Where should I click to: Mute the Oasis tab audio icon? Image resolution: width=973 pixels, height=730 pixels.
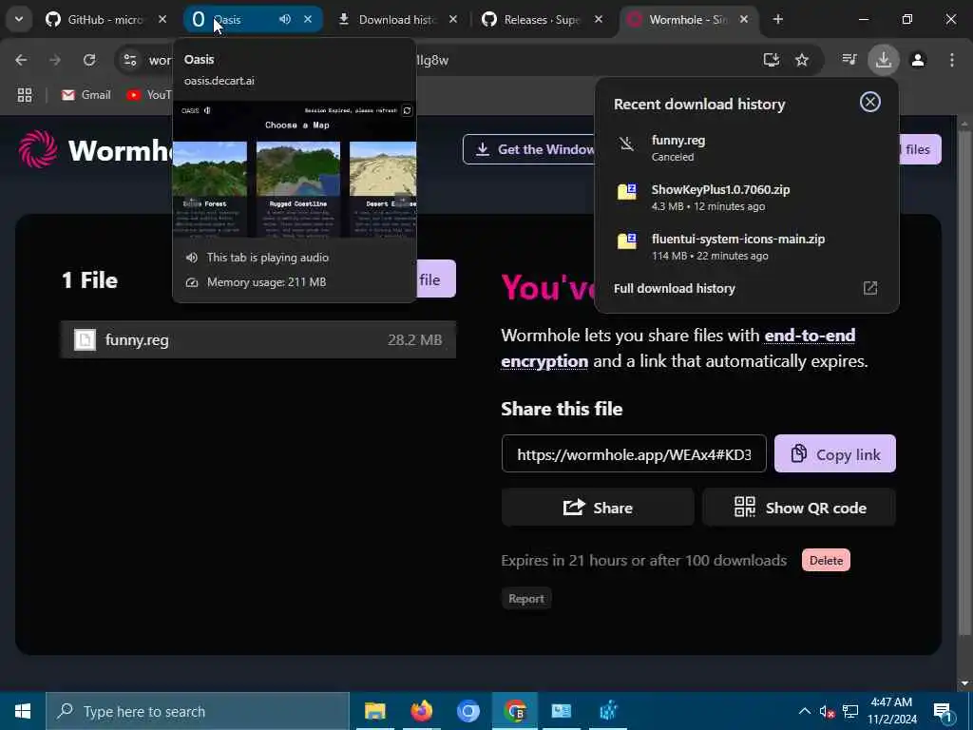[x=285, y=19]
